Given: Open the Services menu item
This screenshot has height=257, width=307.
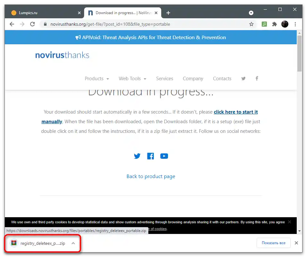Looking at the screenshot, I should point(164,79).
